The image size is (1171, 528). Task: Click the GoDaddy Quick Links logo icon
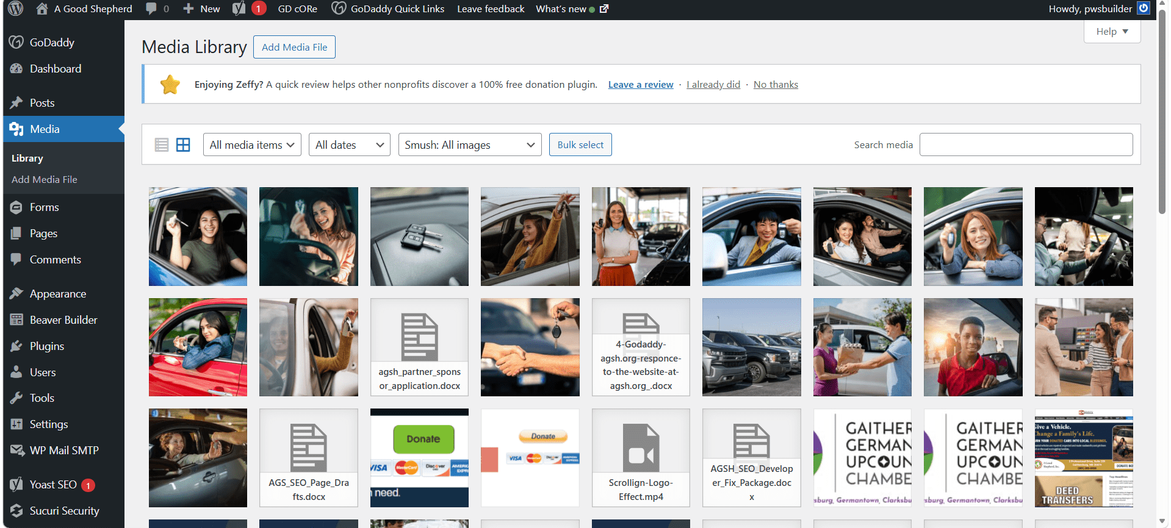(339, 9)
